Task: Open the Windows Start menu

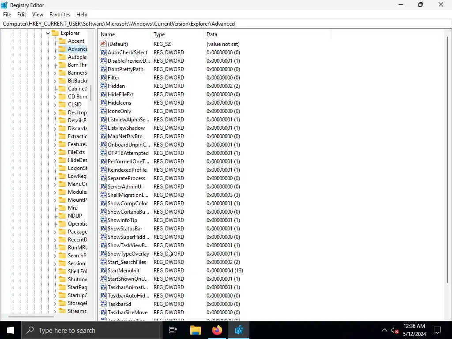Action: tap(11, 330)
